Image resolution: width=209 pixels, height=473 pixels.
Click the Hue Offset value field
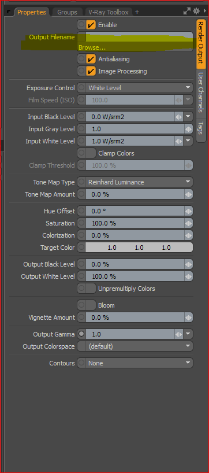(x=135, y=211)
